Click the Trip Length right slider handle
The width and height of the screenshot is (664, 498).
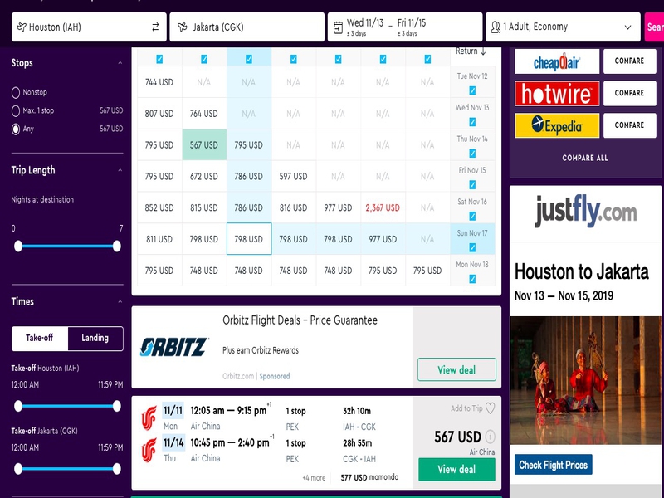coord(116,246)
